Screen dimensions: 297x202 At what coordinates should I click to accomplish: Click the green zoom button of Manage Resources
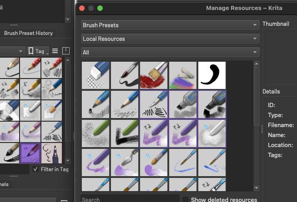tap(100, 8)
